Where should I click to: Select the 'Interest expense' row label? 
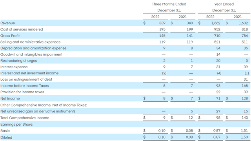tap(14, 67)
